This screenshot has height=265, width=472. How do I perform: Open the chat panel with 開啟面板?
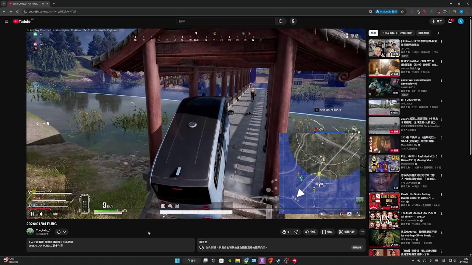[357, 248]
